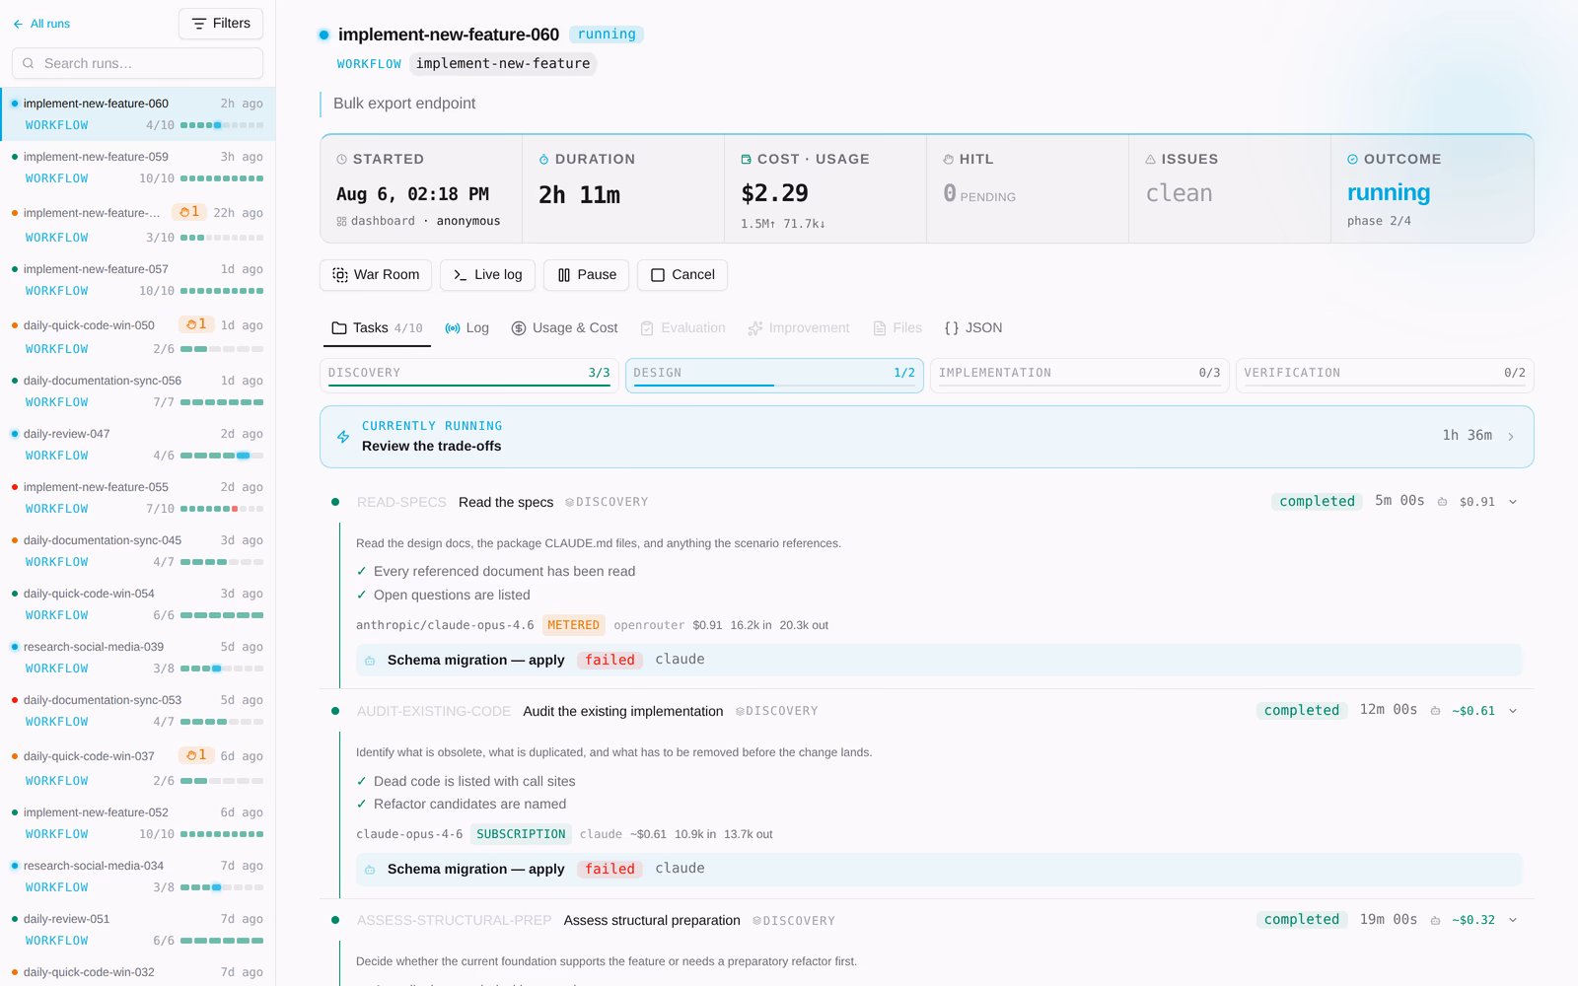This screenshot has height=986, width=1578.
Task: Open run daily-quick-code-win-054
Action: (137, 604)
